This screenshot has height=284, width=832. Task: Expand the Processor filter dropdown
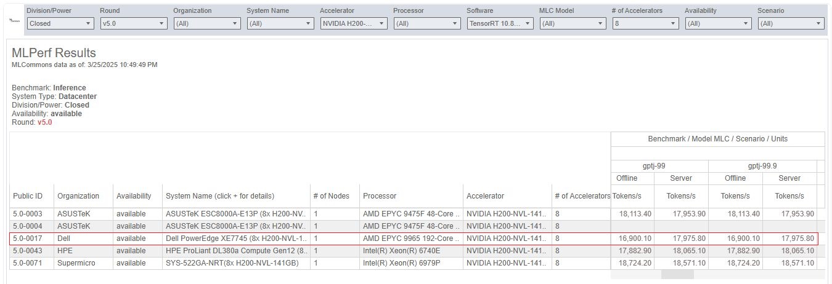(426, 23)
